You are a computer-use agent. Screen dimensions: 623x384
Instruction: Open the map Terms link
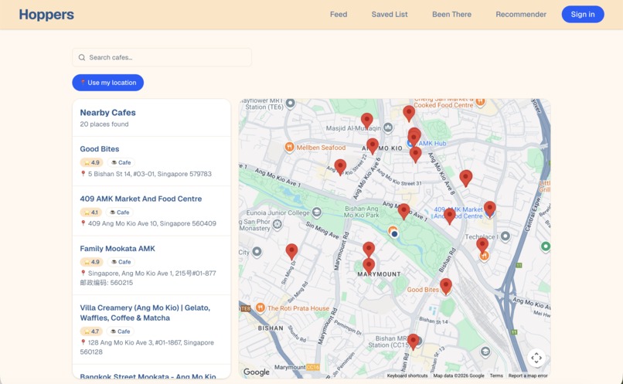coord(496,376)
